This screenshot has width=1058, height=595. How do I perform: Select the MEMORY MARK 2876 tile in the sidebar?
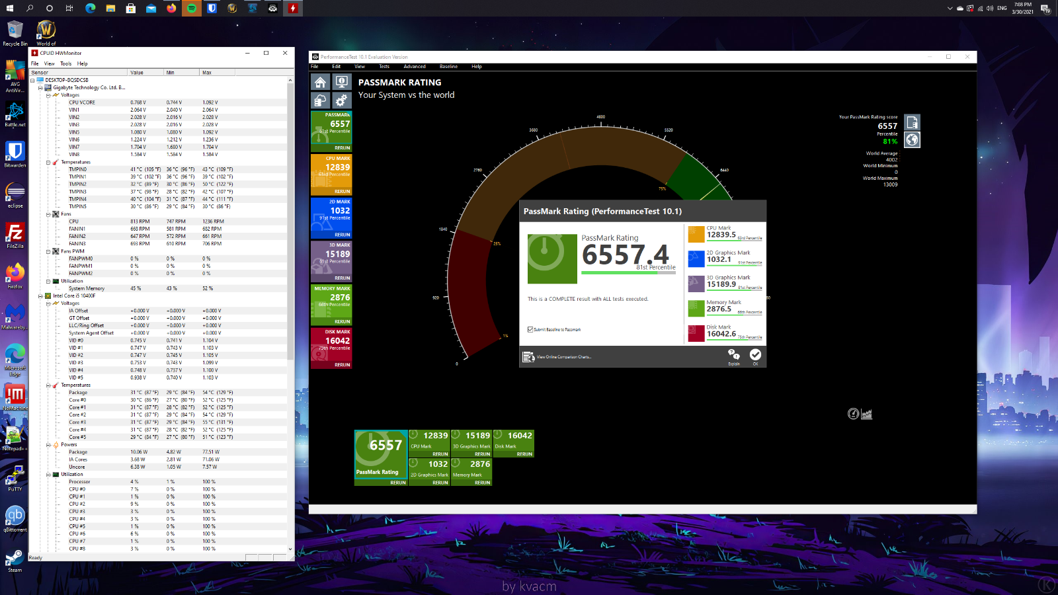(331, 305)
